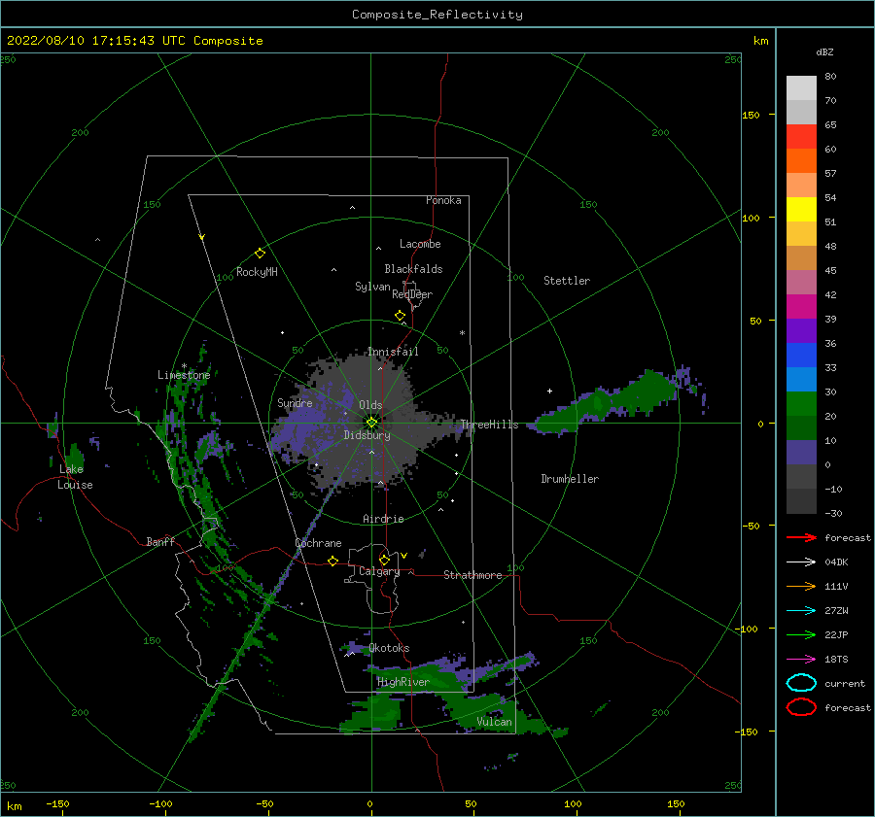Click the Calgary city label

coord(379,571)
